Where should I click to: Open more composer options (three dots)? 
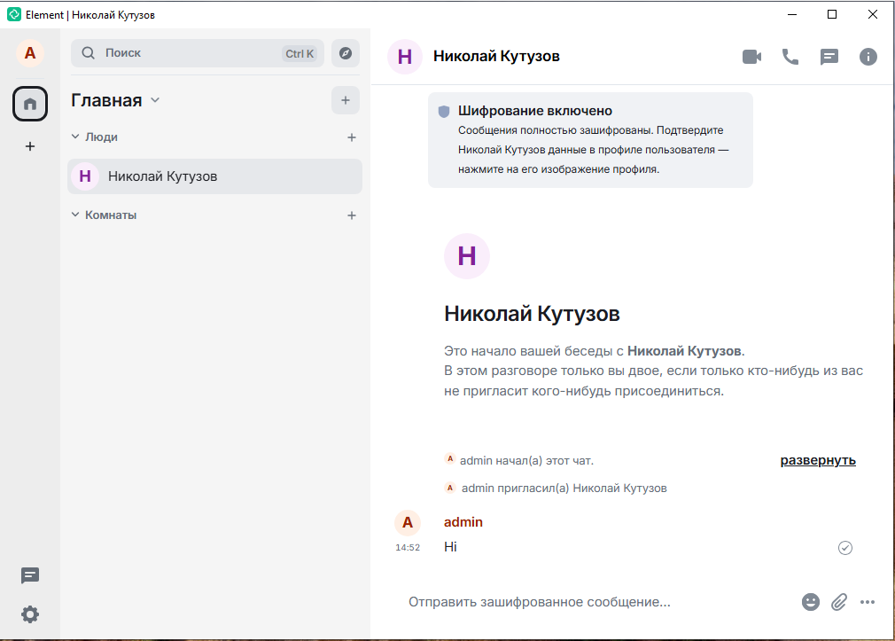click(868, 602)
